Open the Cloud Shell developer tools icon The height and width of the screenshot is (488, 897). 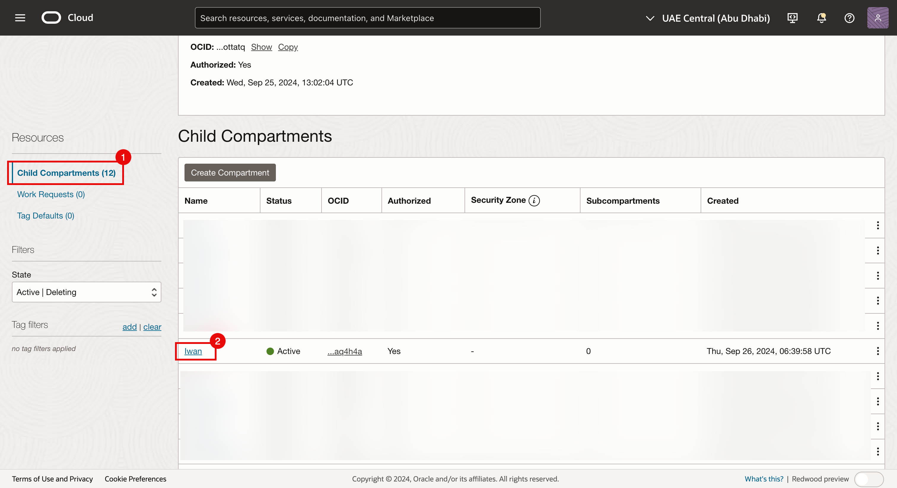[792, 18]
